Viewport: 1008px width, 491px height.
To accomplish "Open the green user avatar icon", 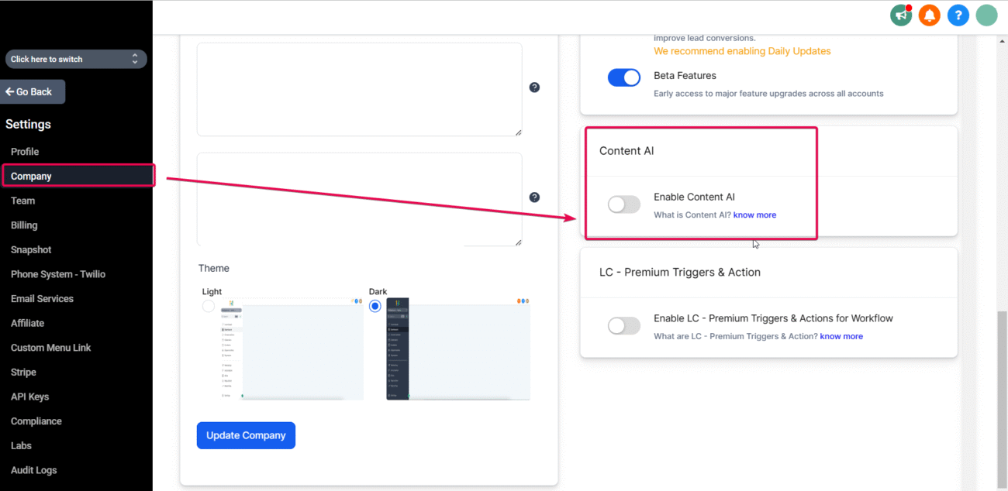I will tap(986, 15).
